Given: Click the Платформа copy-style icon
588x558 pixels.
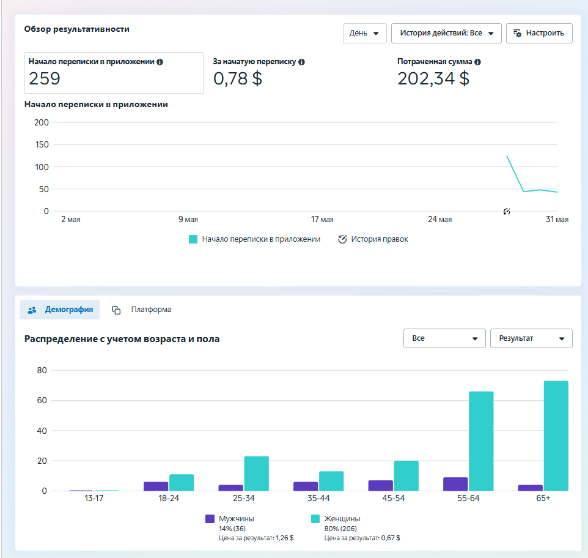Looking at the screenshot, I should click(116, 310).
